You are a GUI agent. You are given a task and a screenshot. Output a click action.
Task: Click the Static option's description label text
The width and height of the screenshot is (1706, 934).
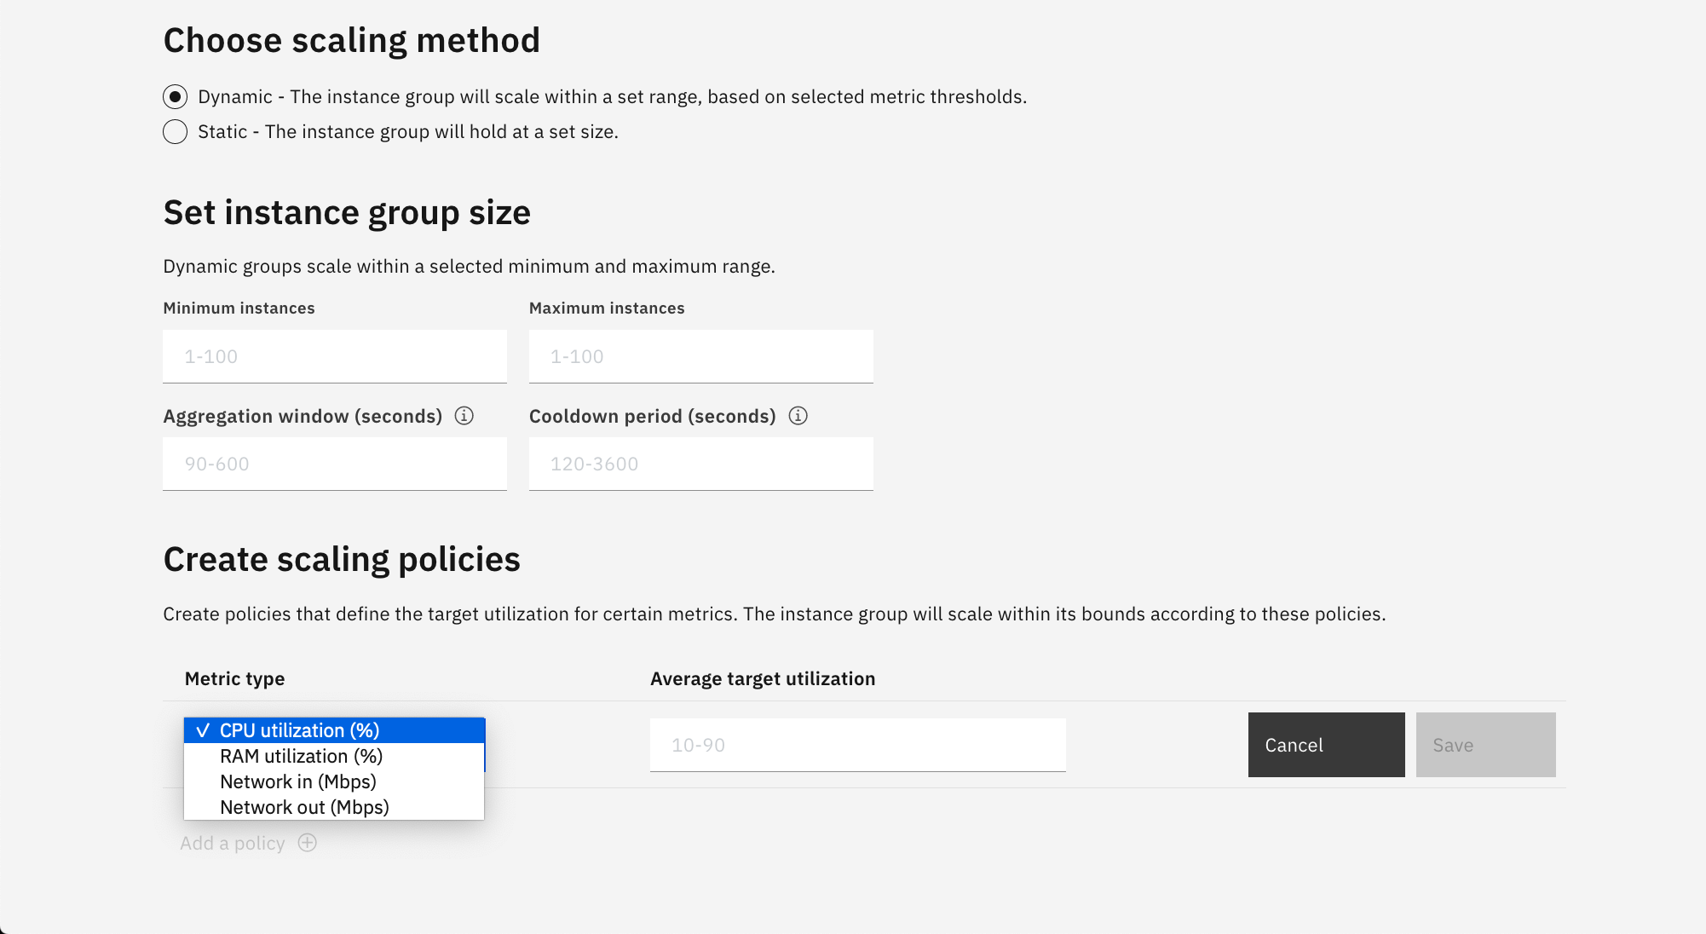click(x=407, y=132)
